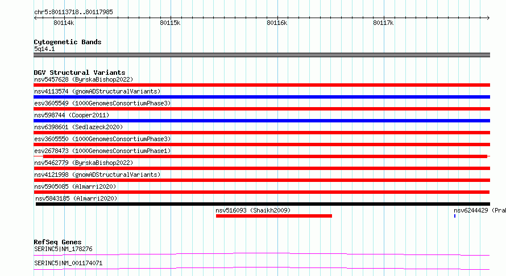Viewport: 506px width, 276px height.
Task: Open nsv6398601 (Sedlazeck2020) variant label
Action: click(78, 127)
